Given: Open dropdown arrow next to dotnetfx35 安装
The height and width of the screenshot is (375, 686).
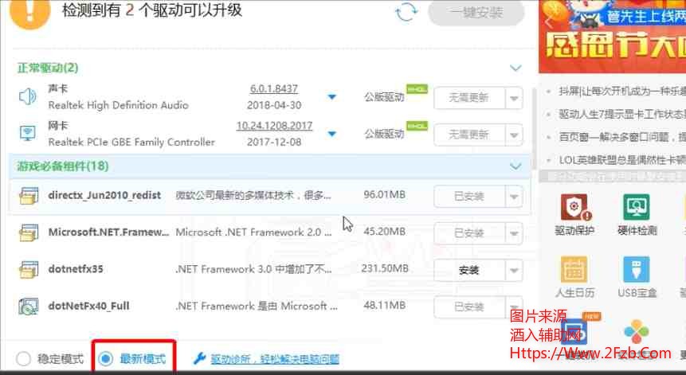Looking at the screenshot, I should (x=514, y=271).
